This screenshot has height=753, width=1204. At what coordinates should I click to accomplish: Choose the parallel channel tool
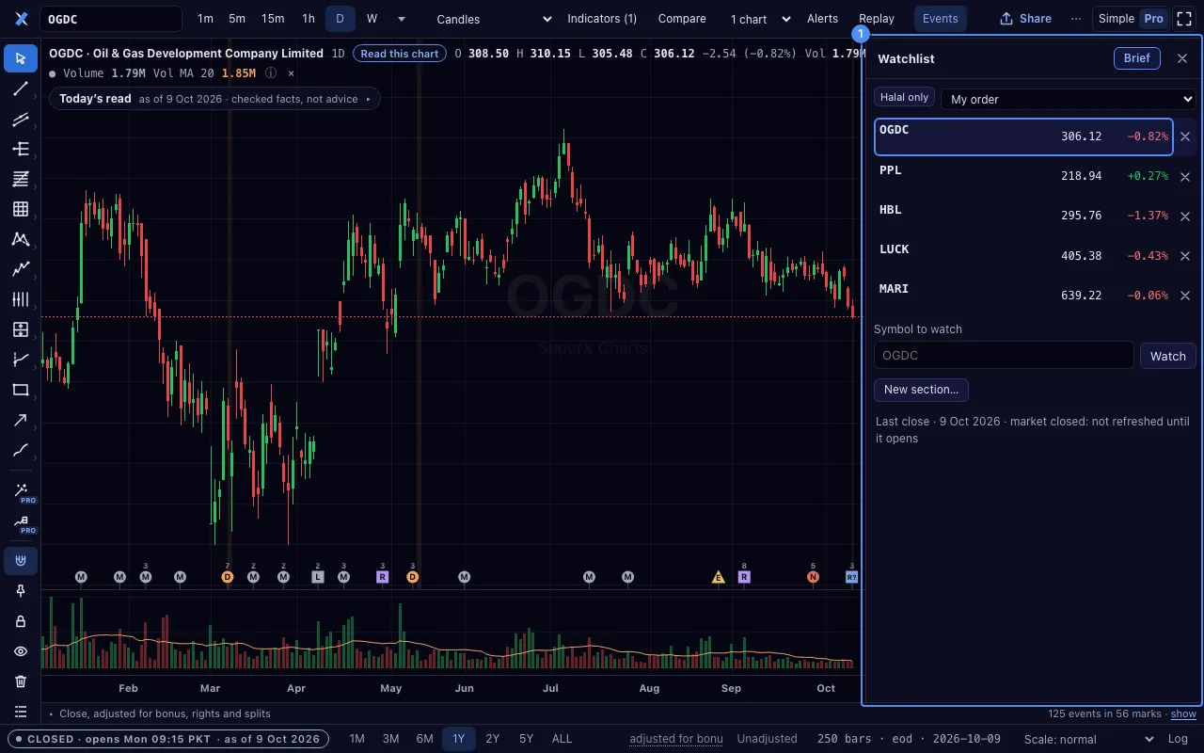tap(21, 119)
